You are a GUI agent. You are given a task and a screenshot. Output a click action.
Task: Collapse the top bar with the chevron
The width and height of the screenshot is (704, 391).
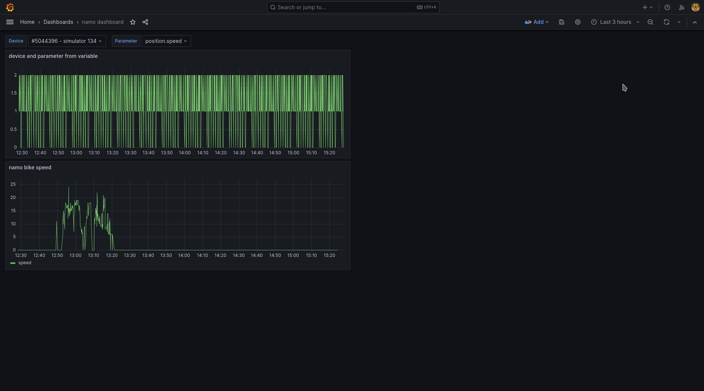(x=695, y=22)
